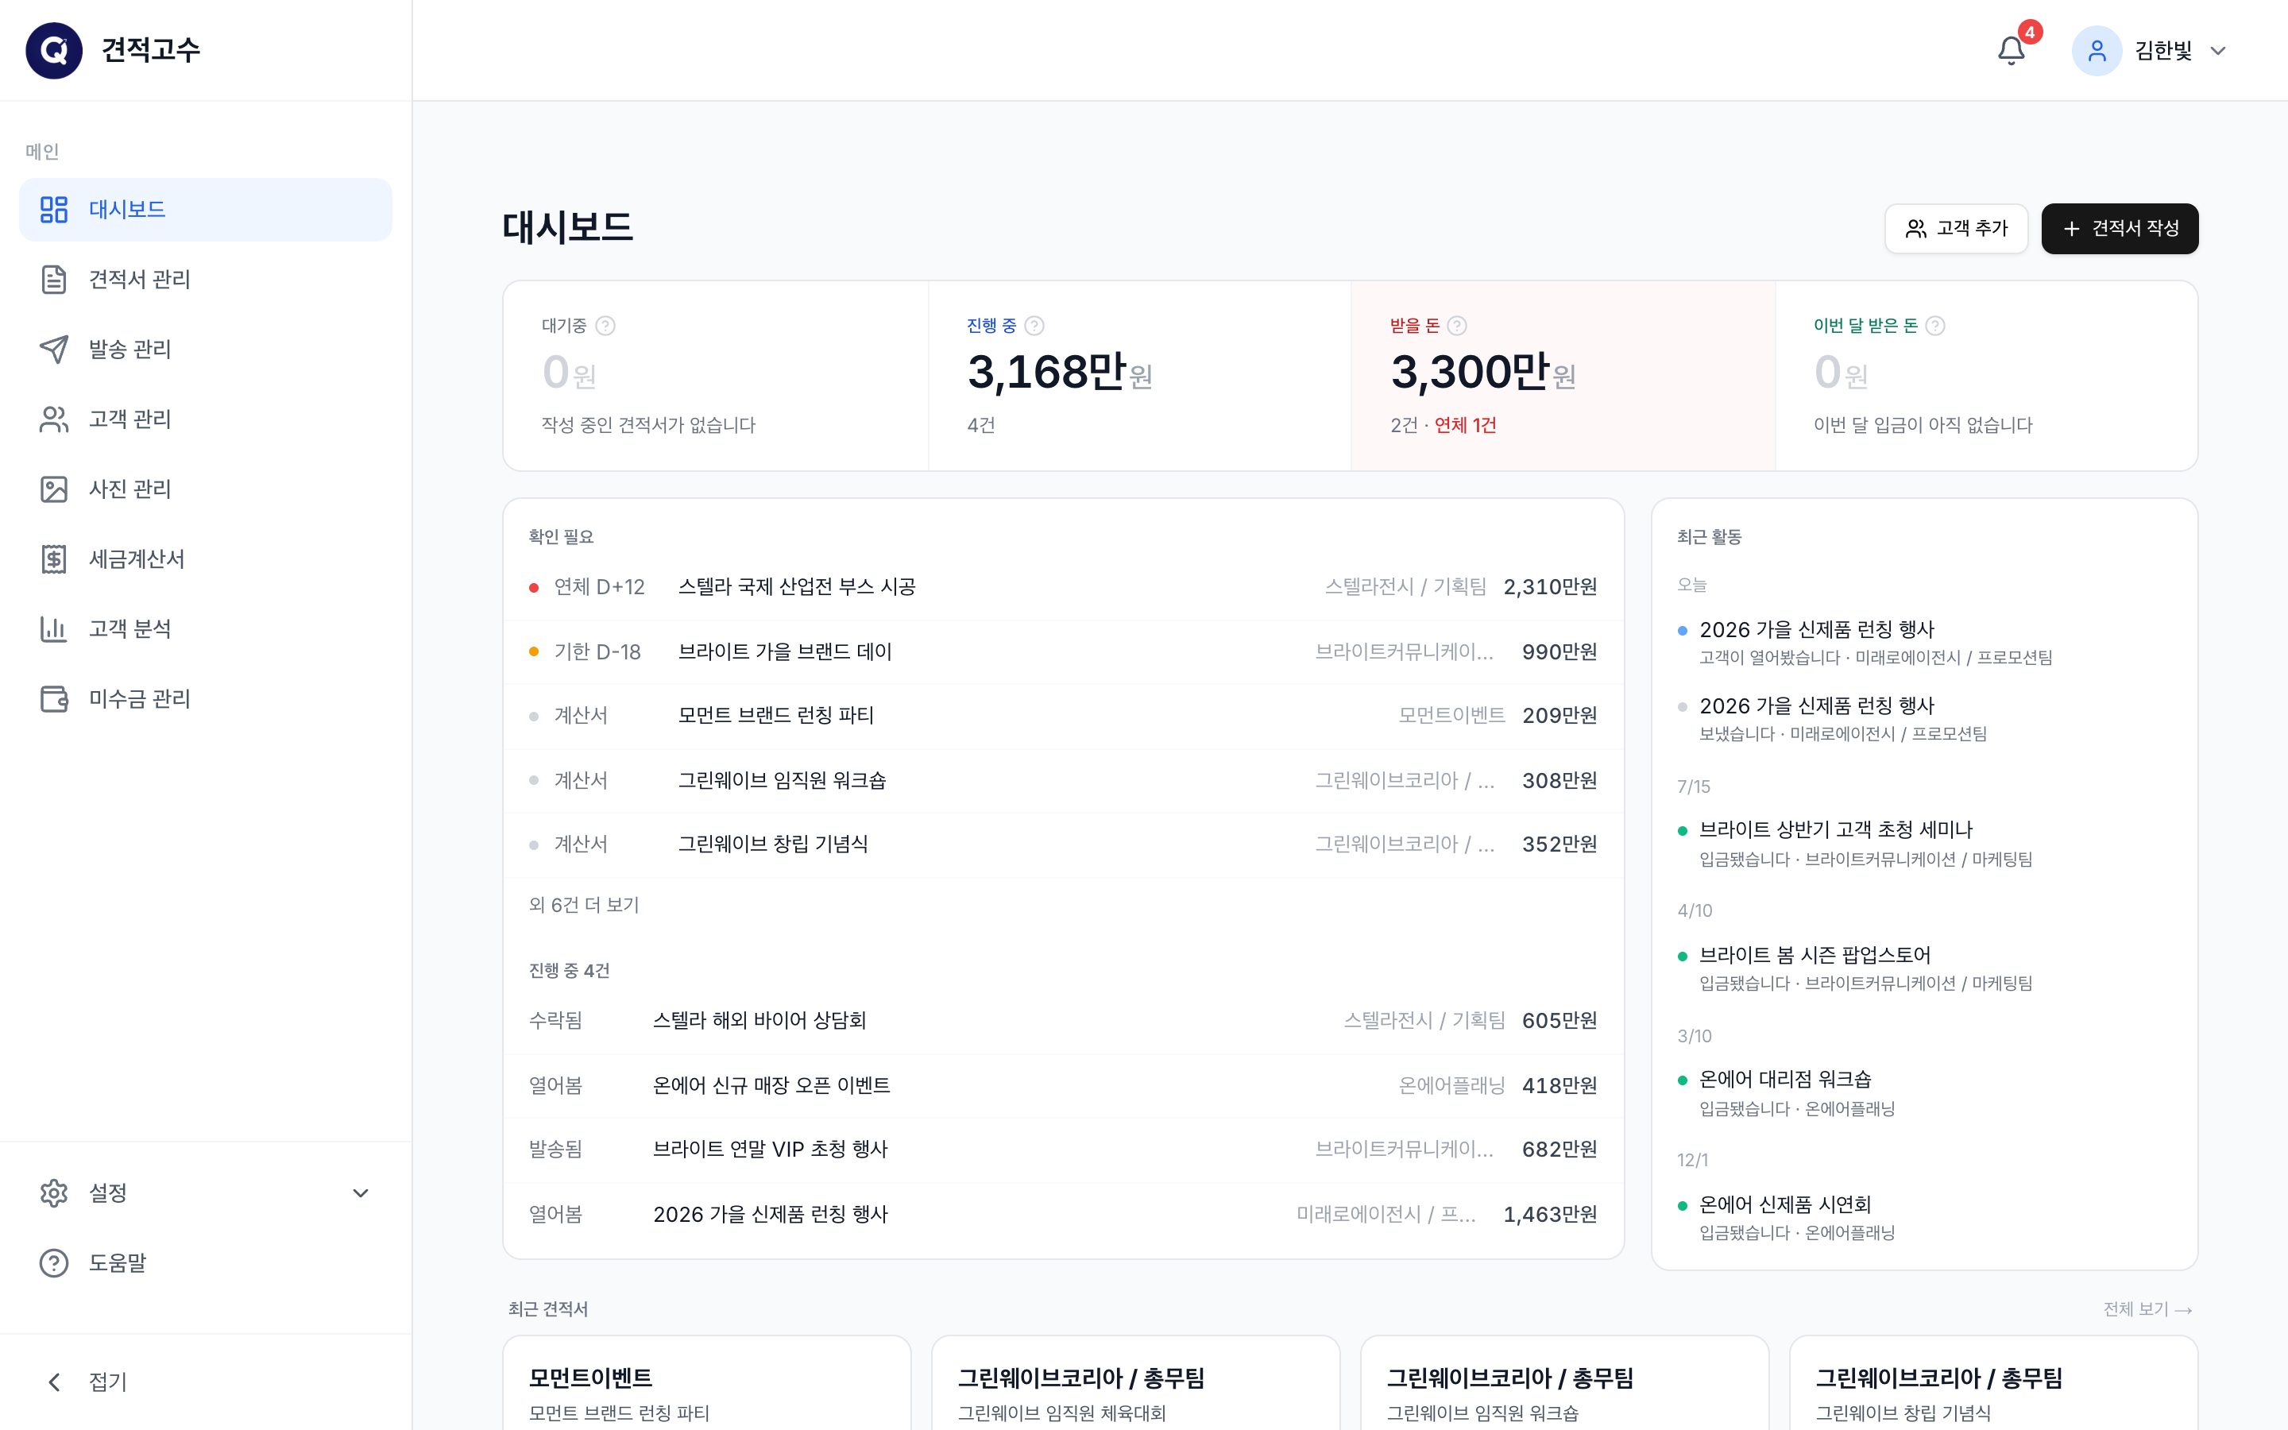Click the 진행 중 3,168만원 summary card
The image size is (2288, 1430).
[1139, 376]
